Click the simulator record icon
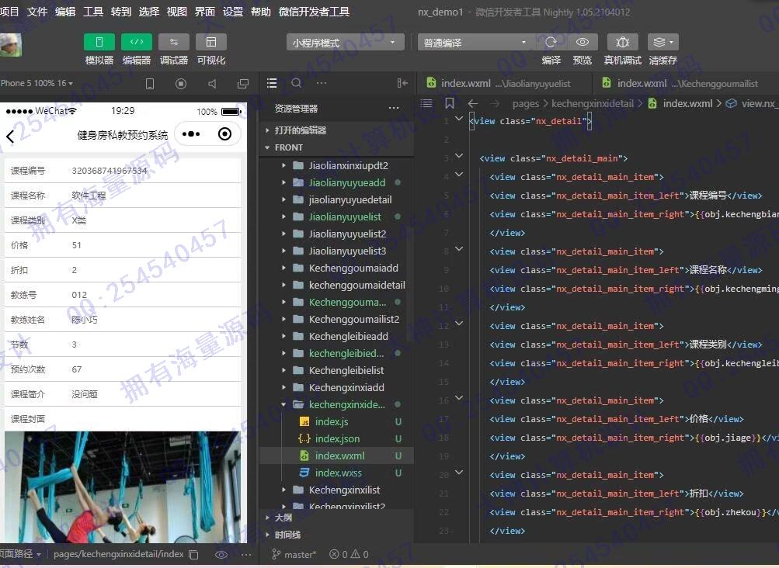This screenshot has height=568, width=779. pyautogui.click(x=181, y=84)
